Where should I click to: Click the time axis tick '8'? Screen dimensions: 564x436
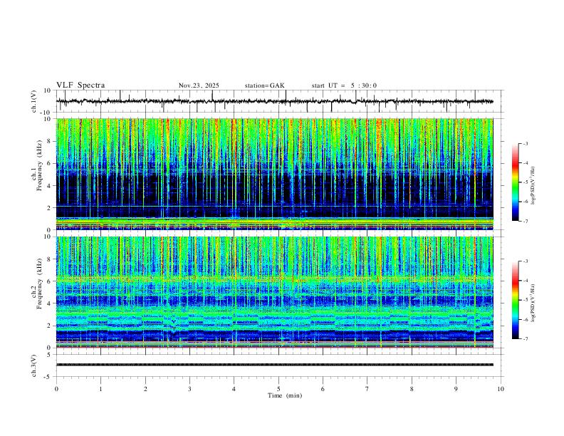(x=412, y=389)
